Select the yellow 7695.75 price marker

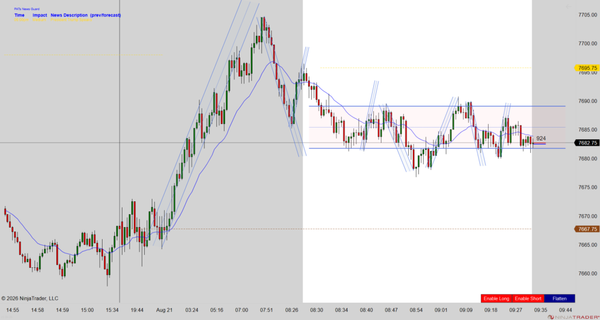[x=586, y=68]
